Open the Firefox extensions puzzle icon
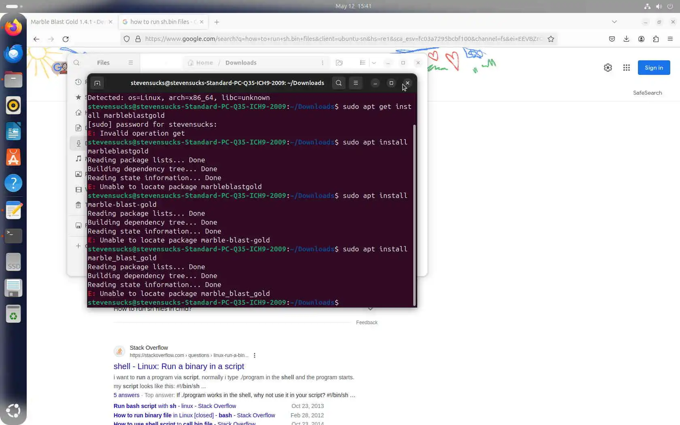680x425 pixels. [x=656, y=39]
